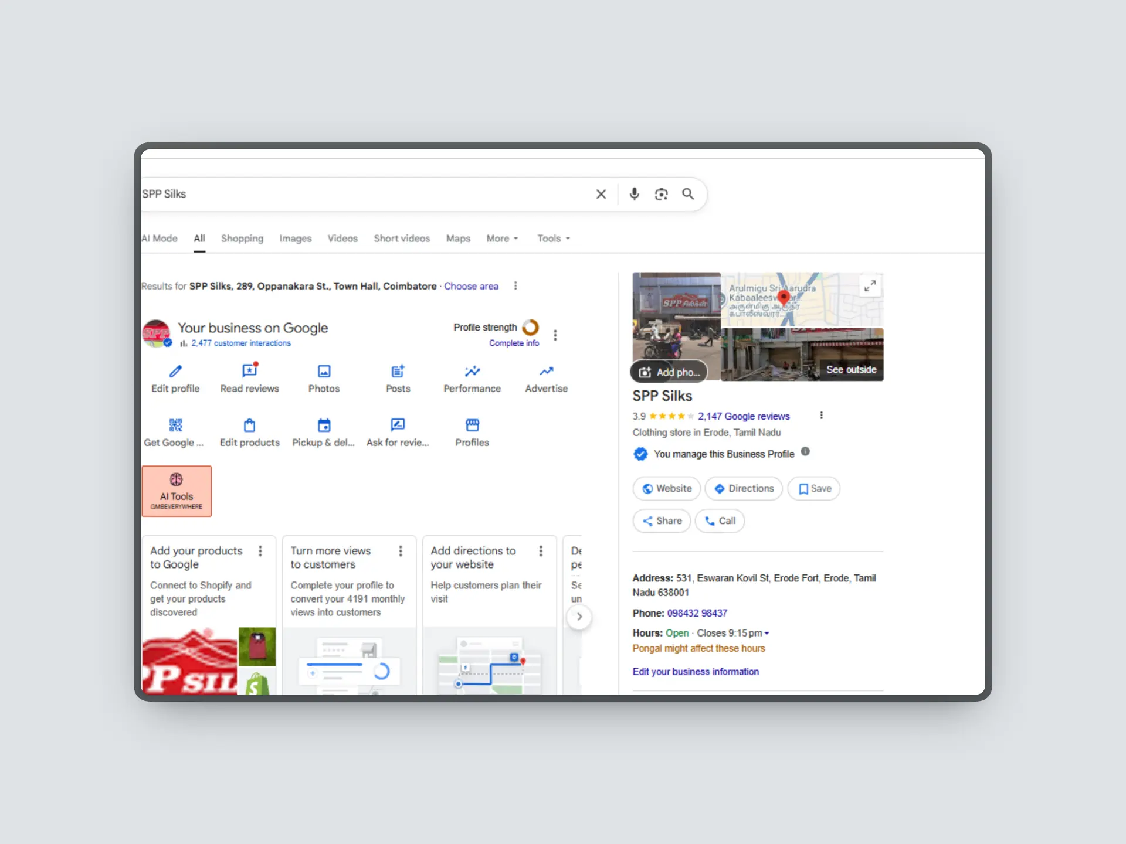Click the SPP Silks search input field
Viewport: 1126px width, 844px height.
click(x=364, y=194)
